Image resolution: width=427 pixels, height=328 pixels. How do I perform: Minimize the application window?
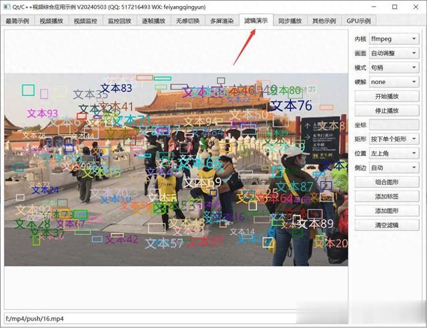coord(374,7)
